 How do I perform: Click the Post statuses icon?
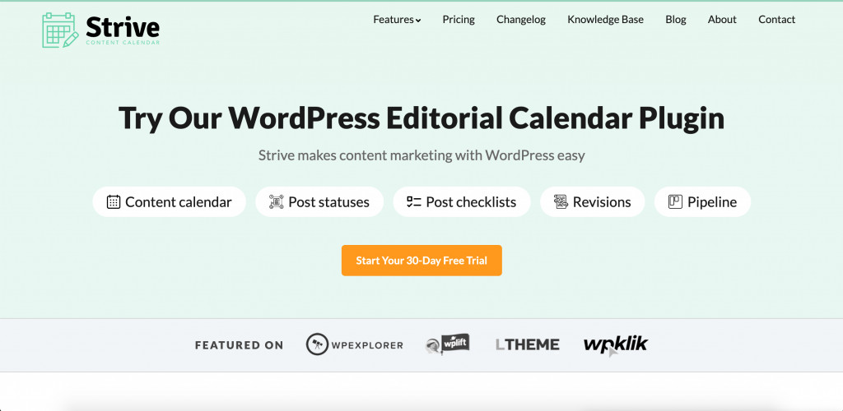click(276, 201)
